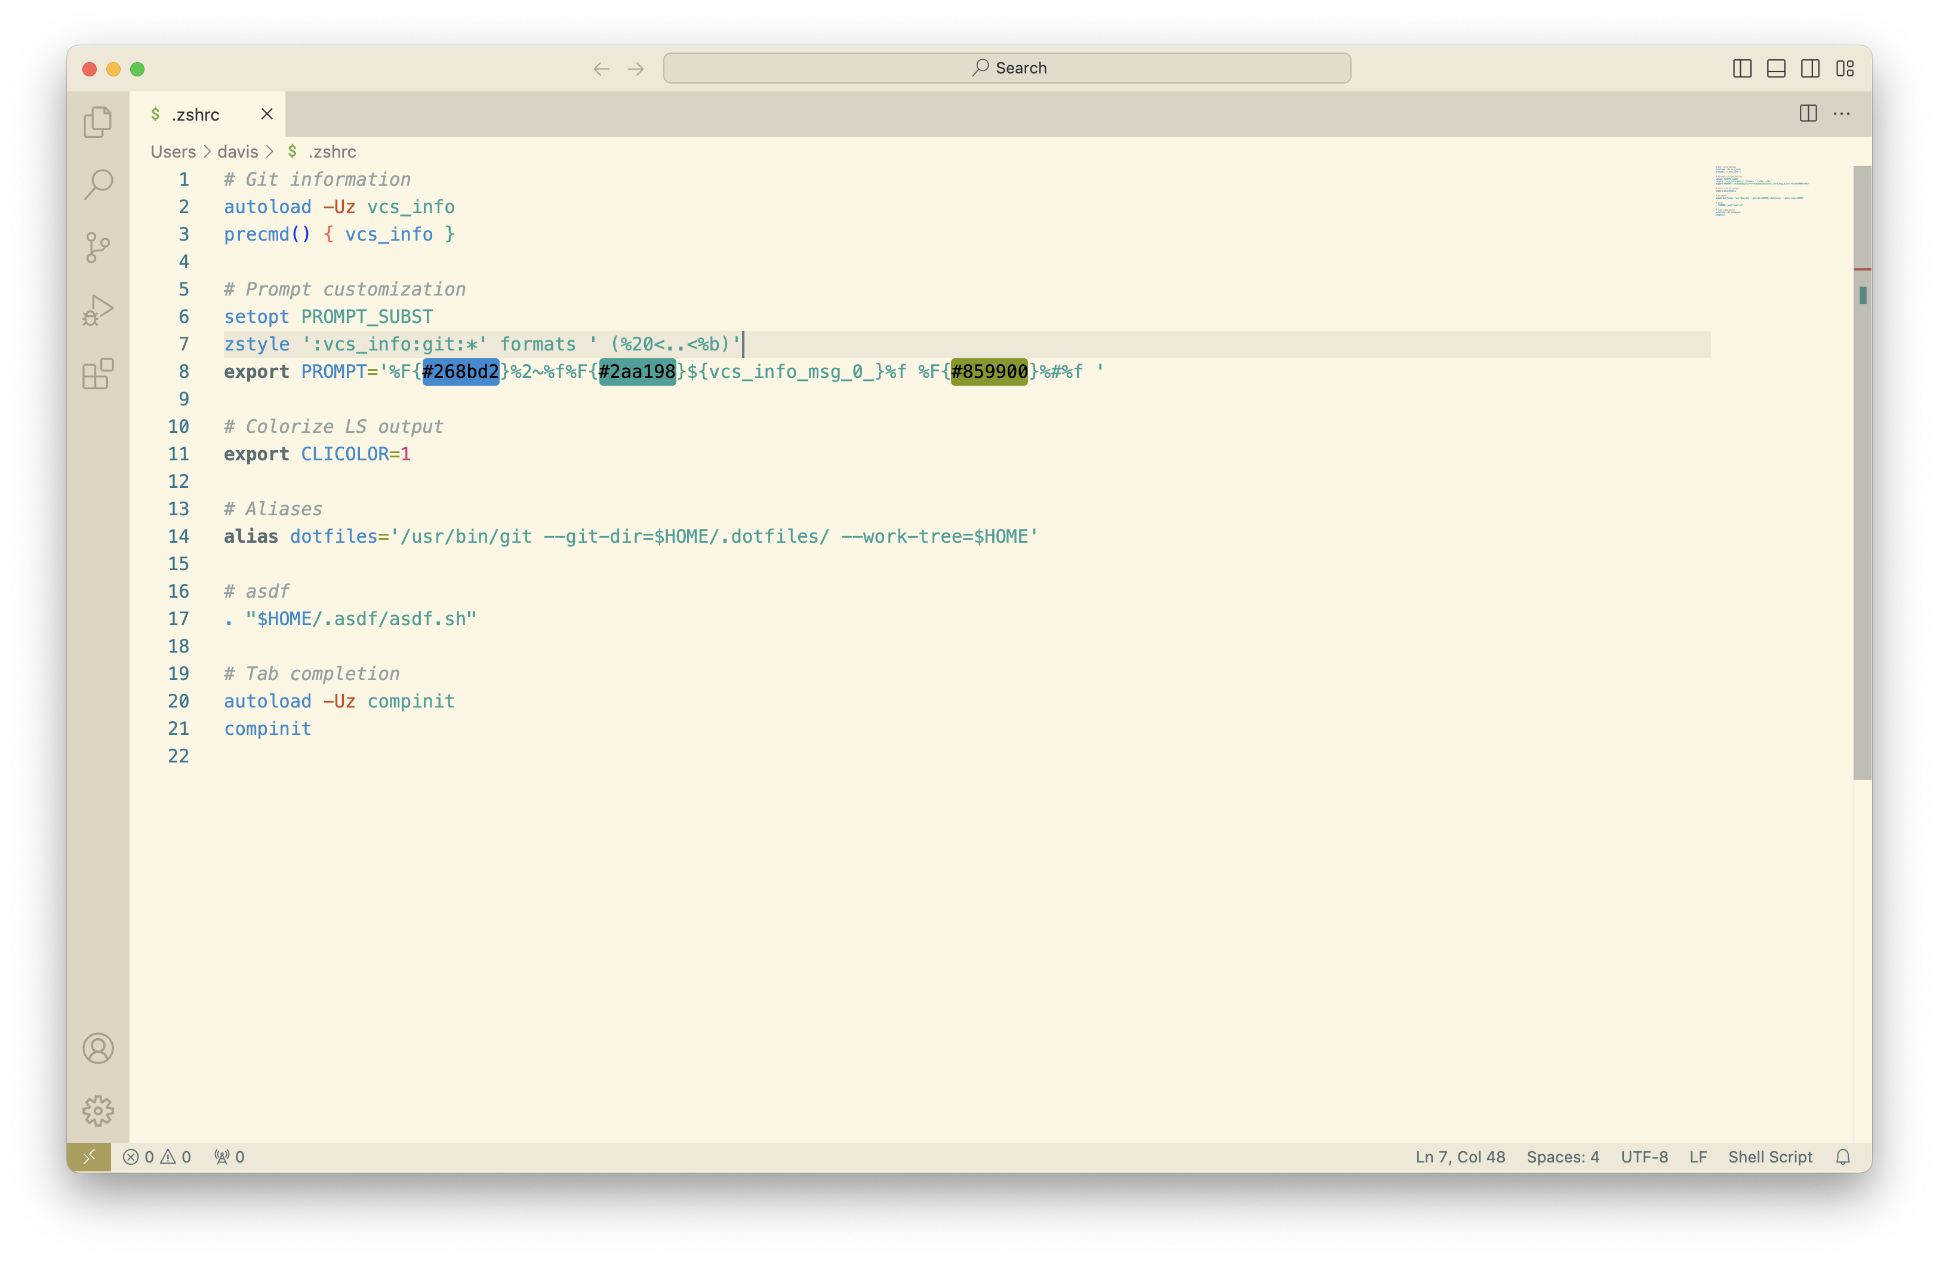Open errors and warnings problems indicator

[157, 1157]
